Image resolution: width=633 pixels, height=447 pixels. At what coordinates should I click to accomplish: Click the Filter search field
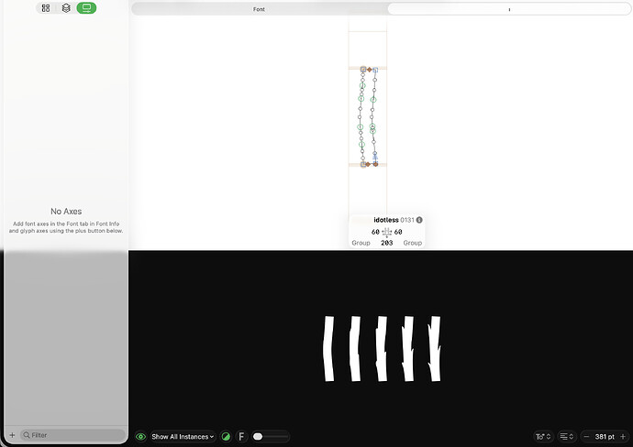(72, 435)
